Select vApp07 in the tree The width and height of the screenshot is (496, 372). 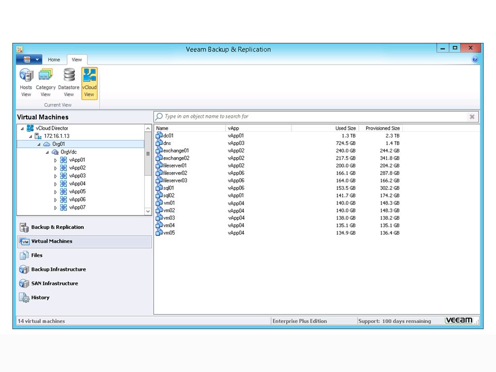click(77, 207)
